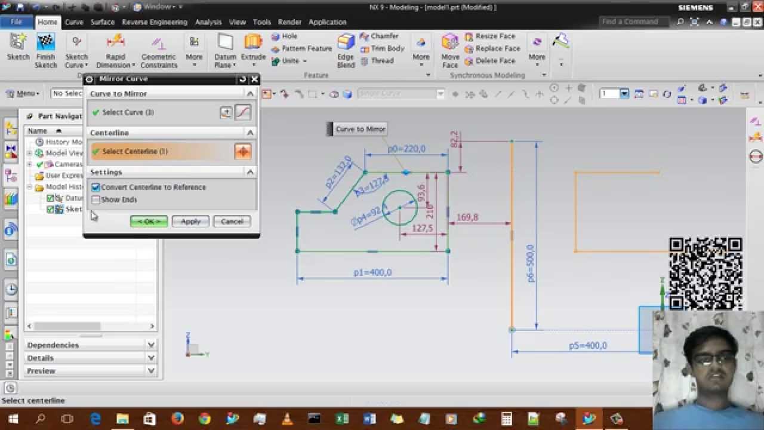The width and height of the screenshot is (764, 430).
Task: Toggle the Sketch feature checkbox in navigator
Action: pos(50,209)
